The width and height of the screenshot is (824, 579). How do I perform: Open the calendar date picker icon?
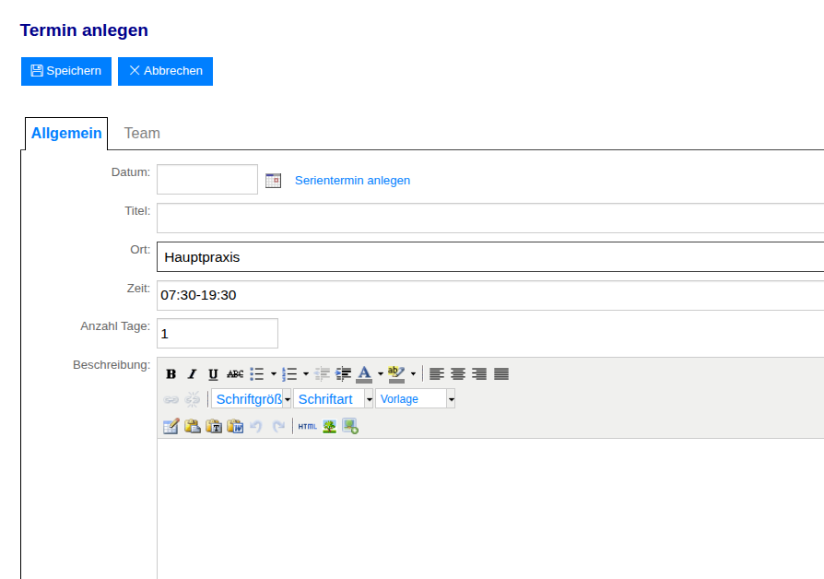coord(273,181)
